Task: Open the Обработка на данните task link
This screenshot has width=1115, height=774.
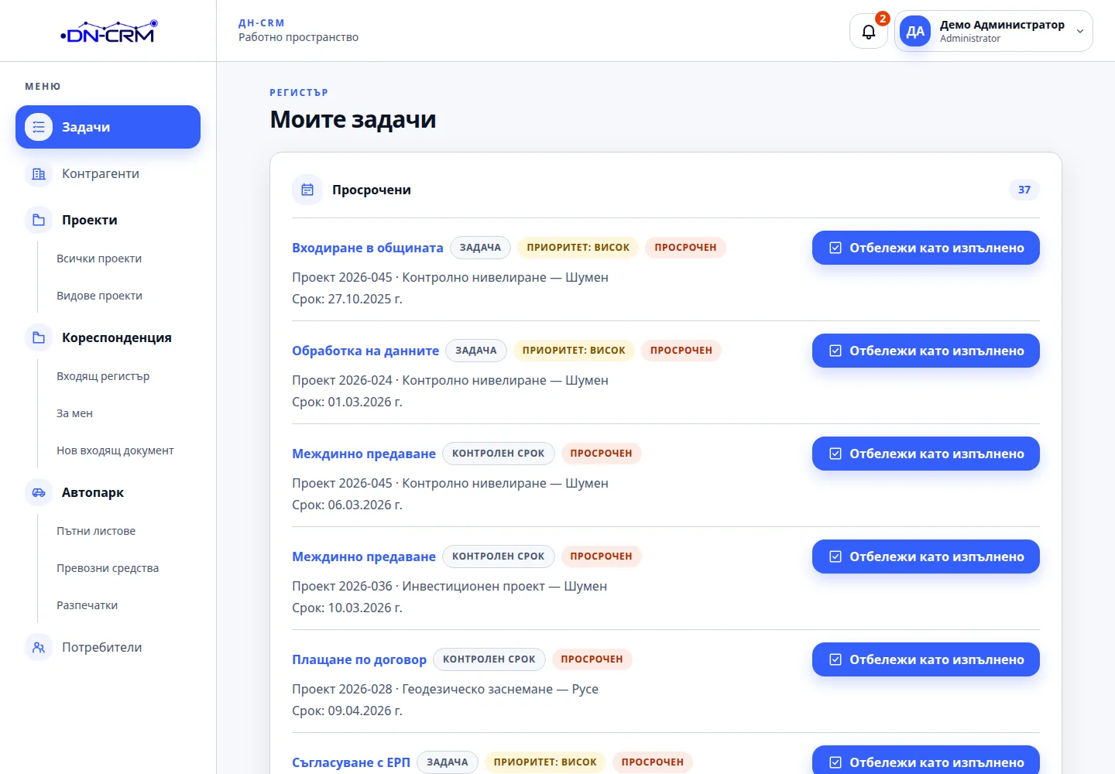Action: pyautogui.click(x=365, y=351)
